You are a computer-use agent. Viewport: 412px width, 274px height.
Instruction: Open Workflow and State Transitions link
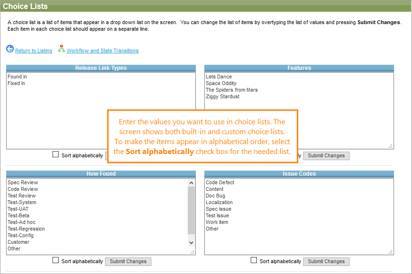(103, 51)
